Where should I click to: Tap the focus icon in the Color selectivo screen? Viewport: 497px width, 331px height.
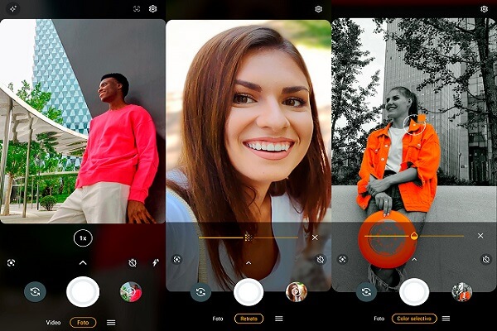(x=343, y=259)
